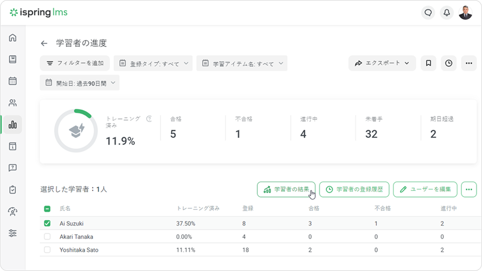Uncheck the Ai Suzuki checkbox

tap(47, 224)
